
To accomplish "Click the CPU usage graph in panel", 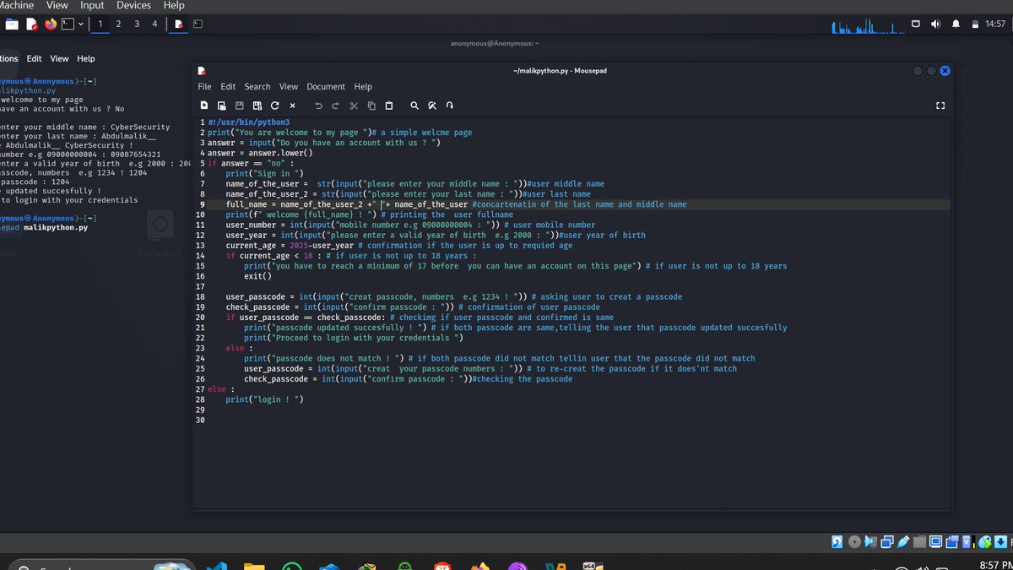I will (868, 25).
